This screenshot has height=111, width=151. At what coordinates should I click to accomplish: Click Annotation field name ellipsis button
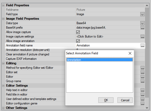(142, 45)
